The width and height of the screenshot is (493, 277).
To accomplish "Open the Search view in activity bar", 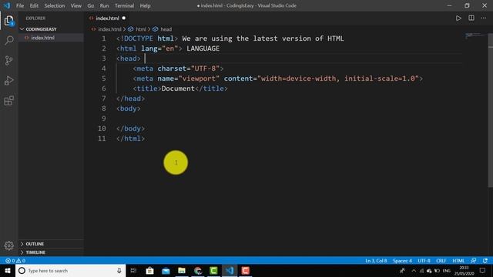I will (8, 40).
